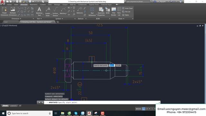Click the AutoCAD taskbar icon

click(89, 113)
